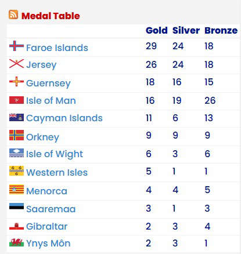The height and width of the screenshot is (254, 241).
Task: Open the Jersey team link
Action: click(41, 65)
